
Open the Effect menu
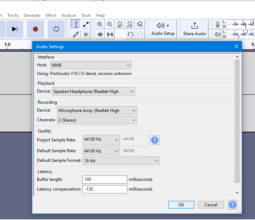[51, 15]
